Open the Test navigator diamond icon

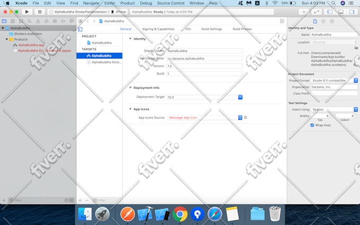(x=47, y=21)
